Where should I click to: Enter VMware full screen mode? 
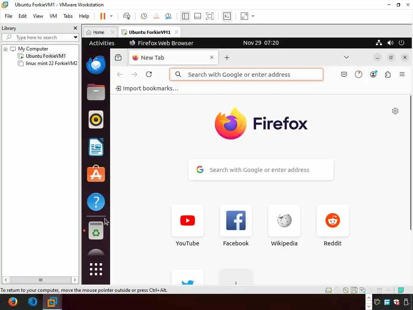[210, 16]
